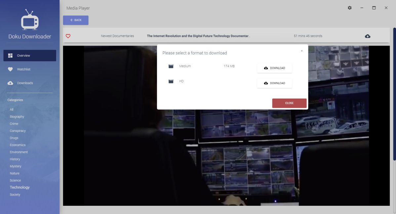Click the documentary video preview area

[226, 158]
